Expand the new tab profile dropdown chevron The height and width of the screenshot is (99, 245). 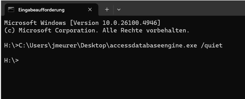tap(119, 10)
